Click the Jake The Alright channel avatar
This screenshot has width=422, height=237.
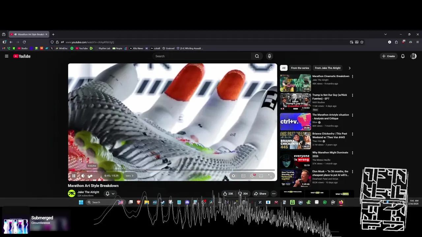[x=72, y=194]
